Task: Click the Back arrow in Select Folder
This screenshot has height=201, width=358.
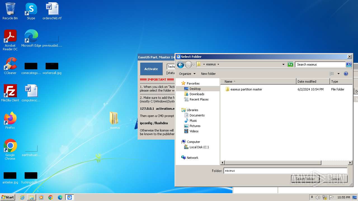Action: (x=180, y=65)
